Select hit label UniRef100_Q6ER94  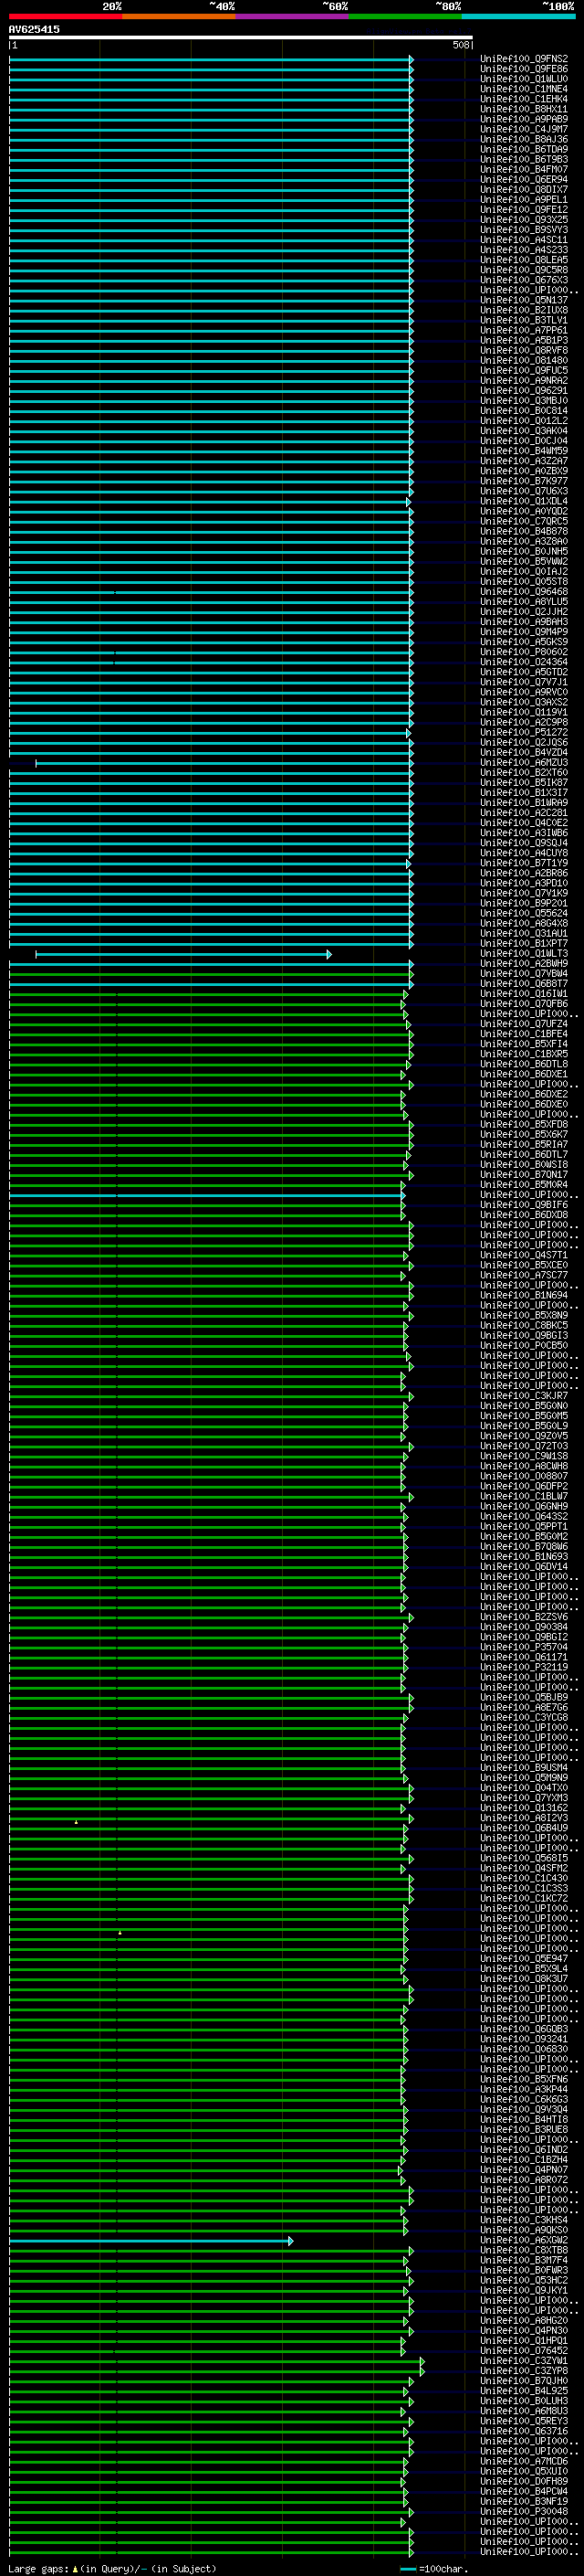524,179
